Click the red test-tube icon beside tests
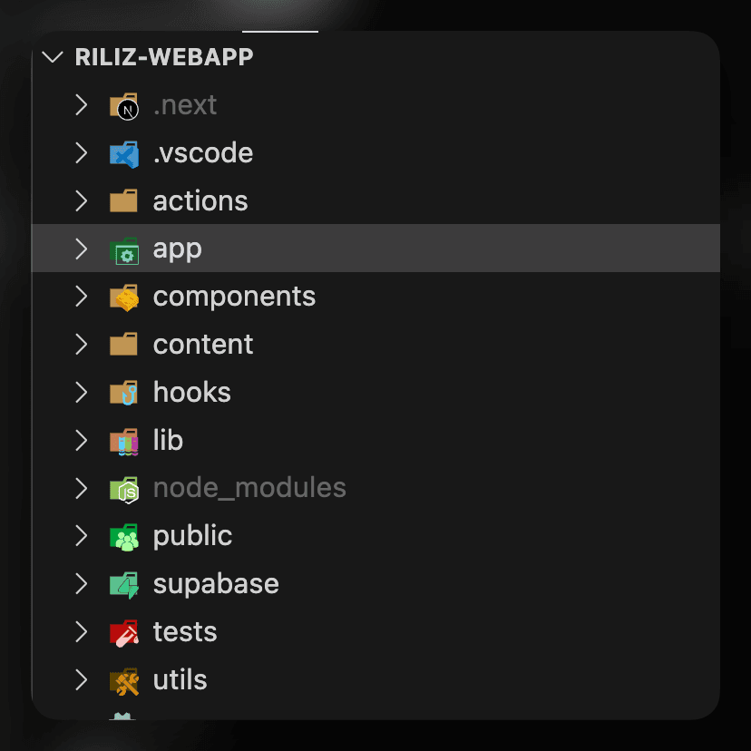This screenshot has height=751, width=751. (123, 632)
